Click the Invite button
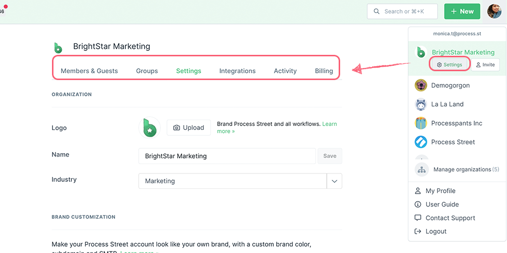The width and height of the screenshot is (507, 253). (x=485, y=65)
